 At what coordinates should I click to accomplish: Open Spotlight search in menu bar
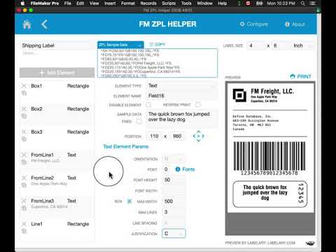(x=303, y=3)
